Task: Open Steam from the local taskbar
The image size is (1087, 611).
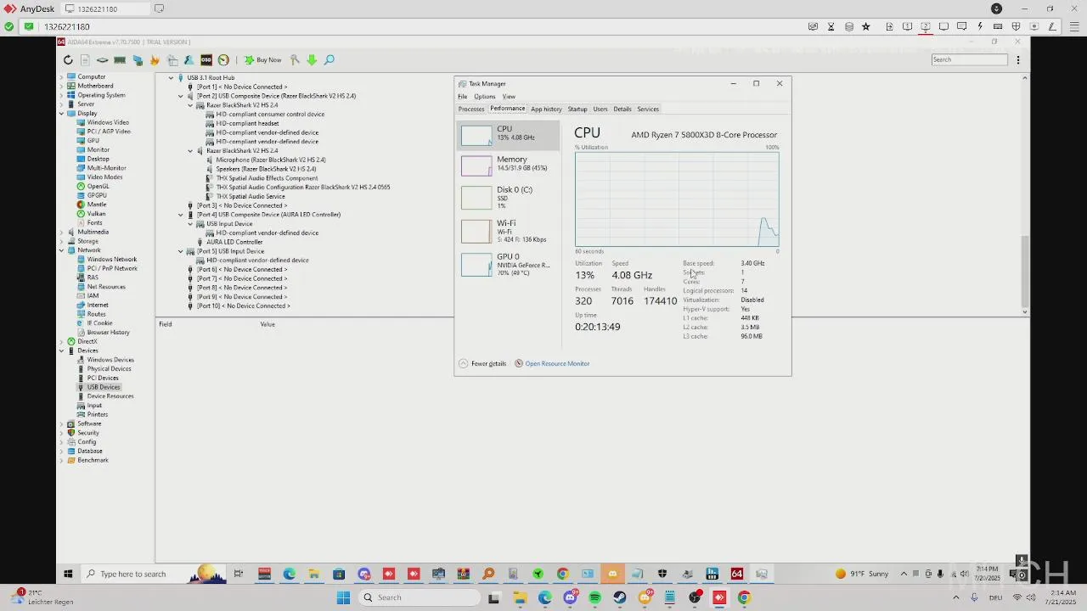Action: [x=620, y=597]
